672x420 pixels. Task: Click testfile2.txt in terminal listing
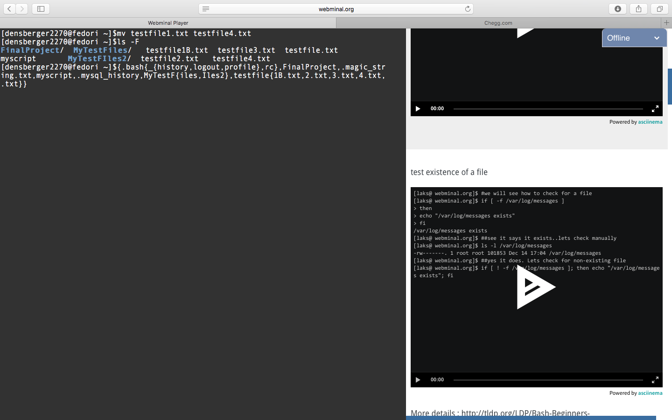(169, 59)
